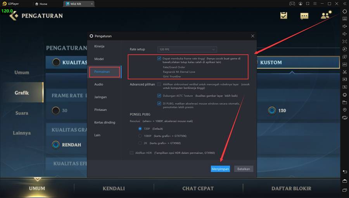Close the Pengaturan dialog
The width and height of the screenshot is (349, 198).
(x=252, y=36)
